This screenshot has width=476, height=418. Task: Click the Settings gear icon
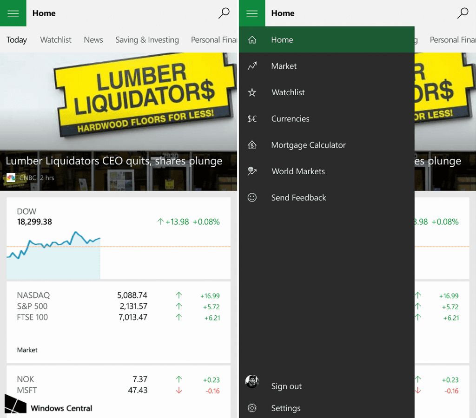[252, 408]
